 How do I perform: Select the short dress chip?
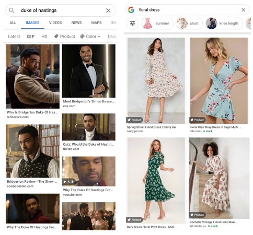(x=189, y=23)
